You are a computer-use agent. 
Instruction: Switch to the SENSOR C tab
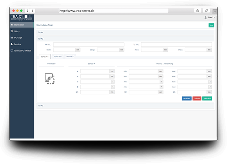70,56
